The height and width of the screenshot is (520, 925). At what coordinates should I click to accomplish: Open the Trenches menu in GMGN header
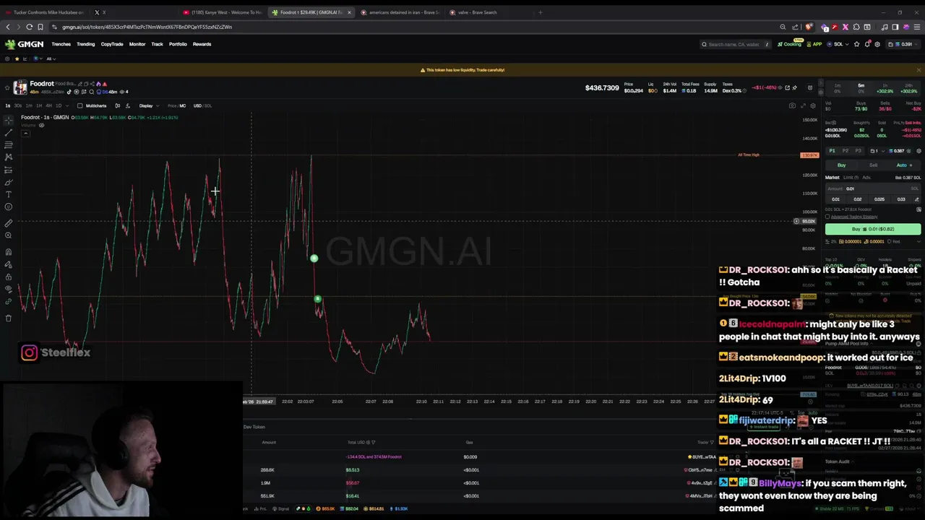[x=61, y=44]
